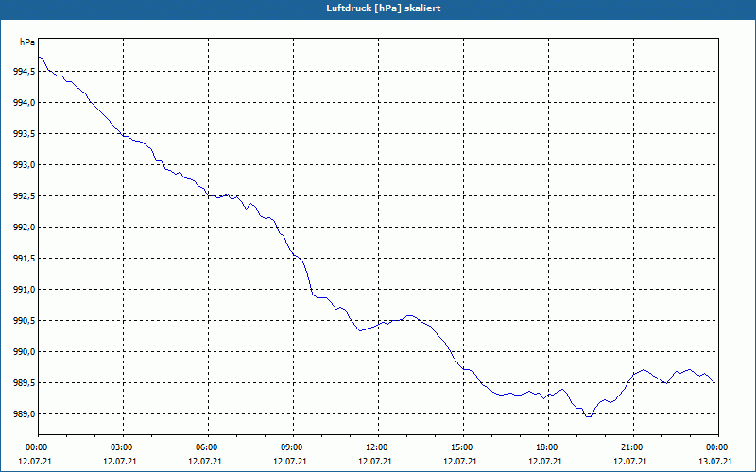
Task: Pick the 21:00 time tick label
Action: [x=633, y=447]
